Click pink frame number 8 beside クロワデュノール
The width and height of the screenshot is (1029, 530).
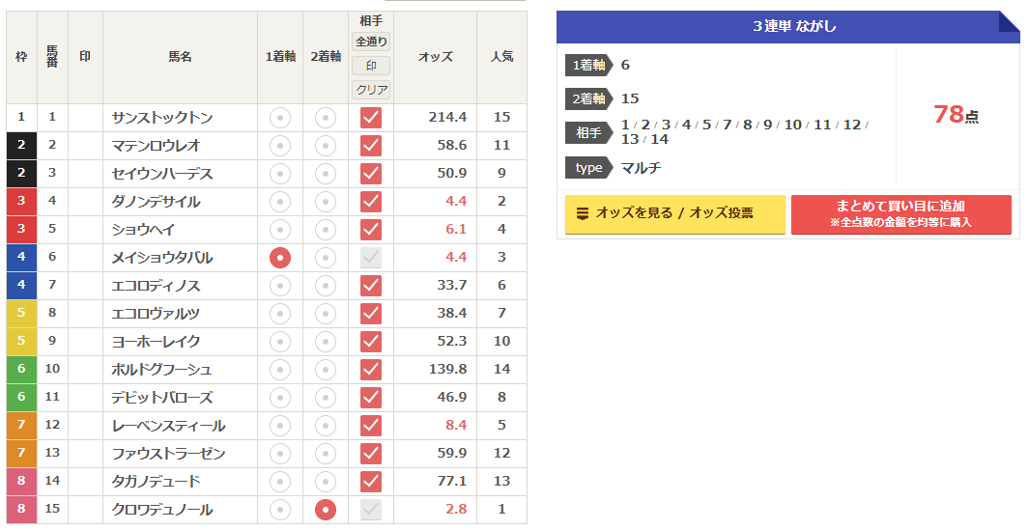(21, 509)
